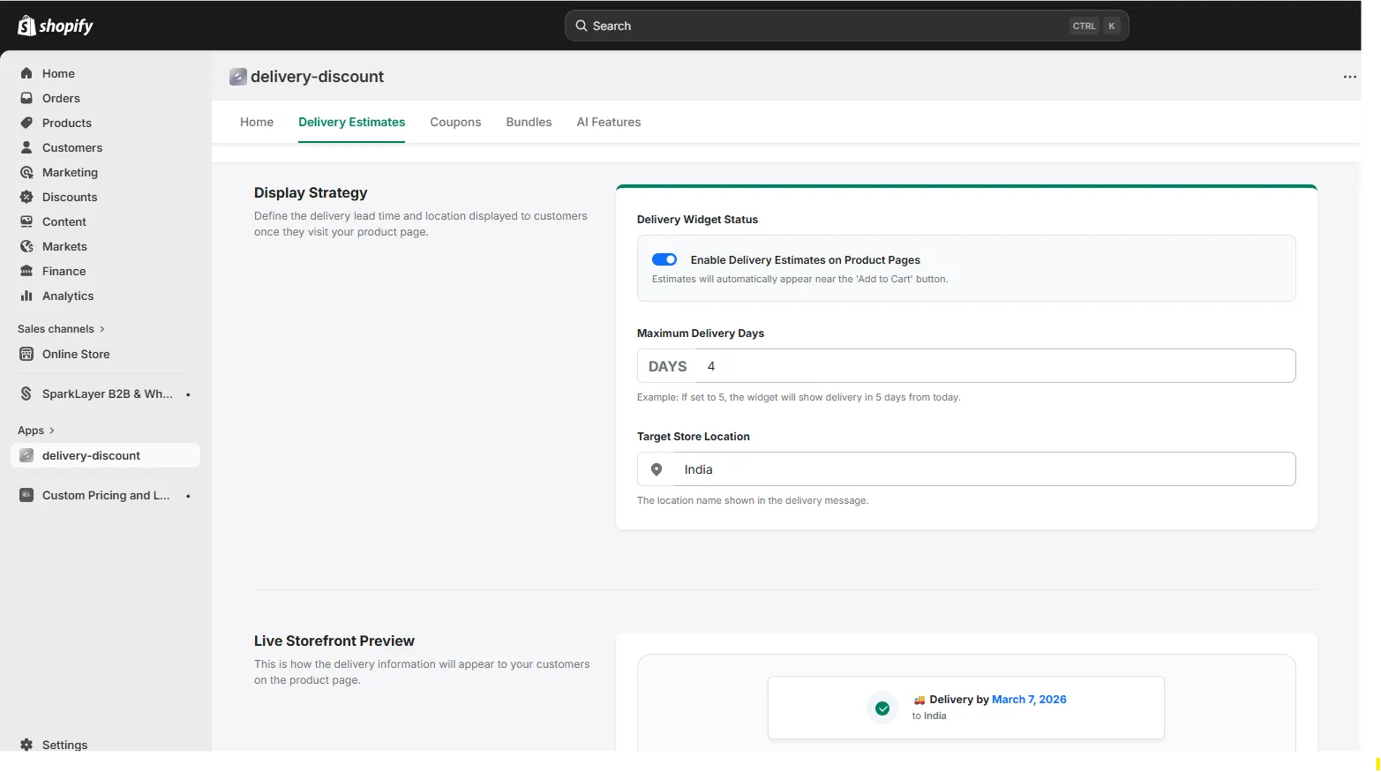
Task: Open the AI Features tab
Action: click(x=608, y=122)
